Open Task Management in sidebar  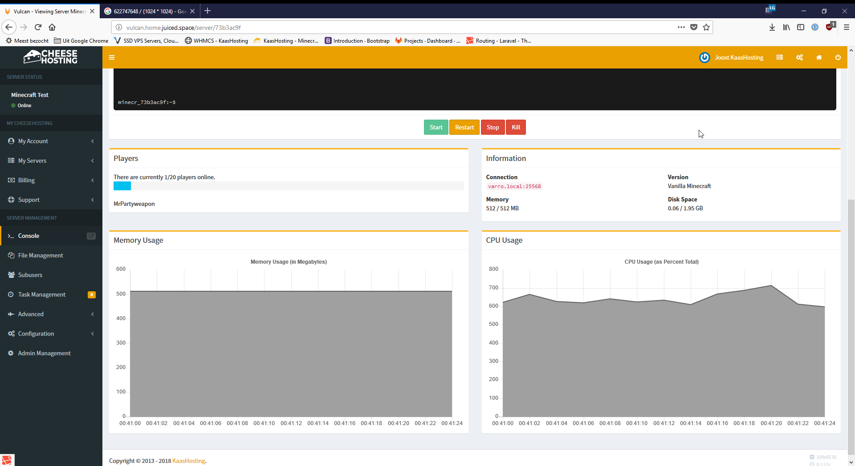(x=42, y=294)
